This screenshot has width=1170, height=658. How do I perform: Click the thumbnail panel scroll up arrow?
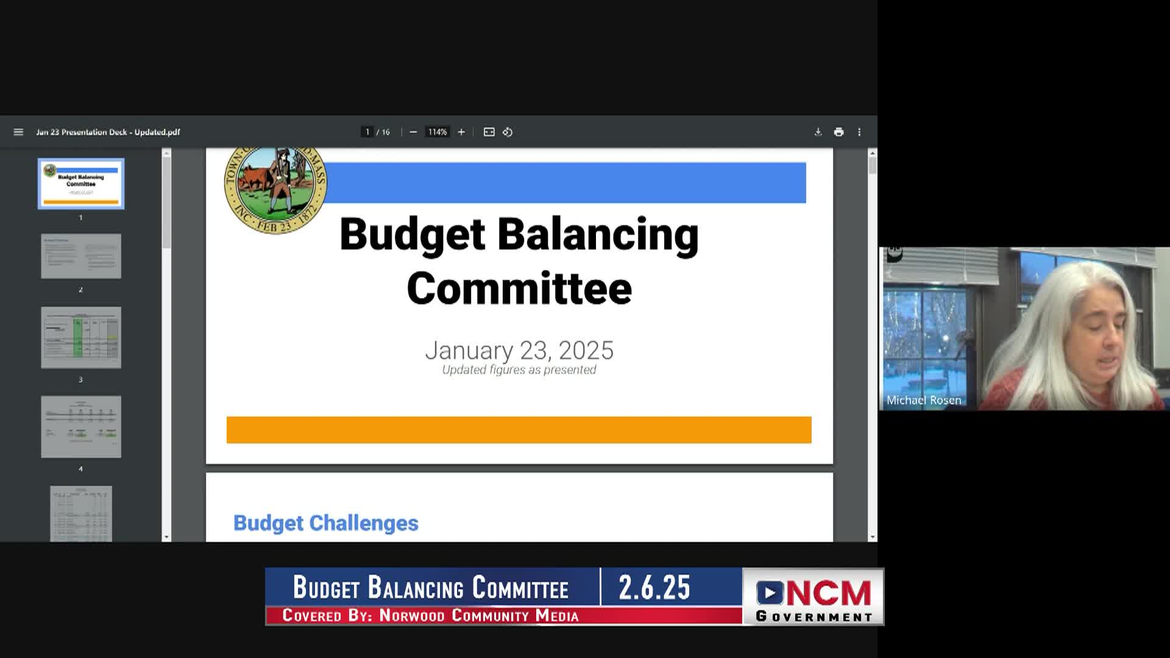click(166, 154)
